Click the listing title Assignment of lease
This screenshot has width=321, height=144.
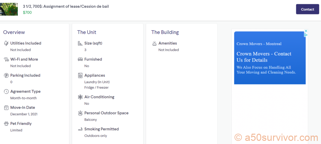[66, 6]
